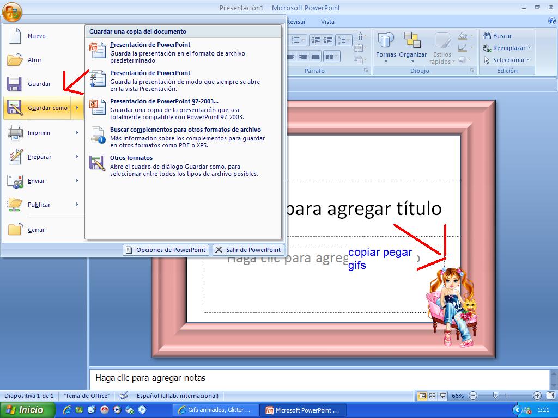Increase list indent level

pyautogui.click(x=327, y=40)
